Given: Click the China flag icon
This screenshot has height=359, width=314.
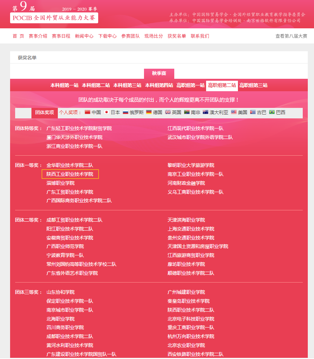Looking at the screenshot, I should click(87, 112).
